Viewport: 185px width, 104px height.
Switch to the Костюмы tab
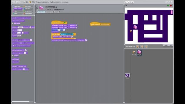[x=49, y=12]
